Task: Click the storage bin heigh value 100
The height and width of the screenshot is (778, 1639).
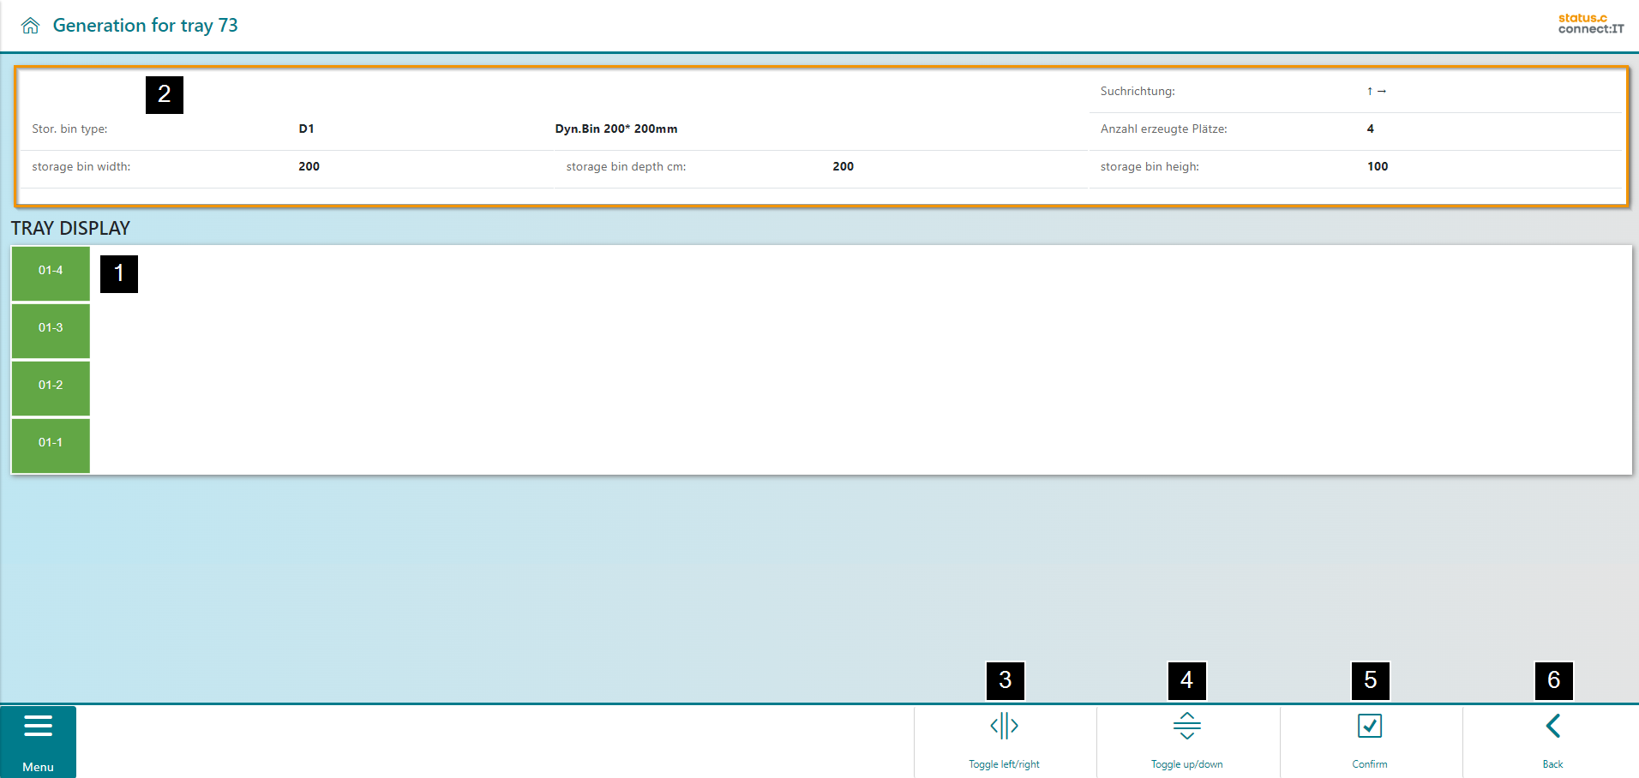Action: (1377, 166)
